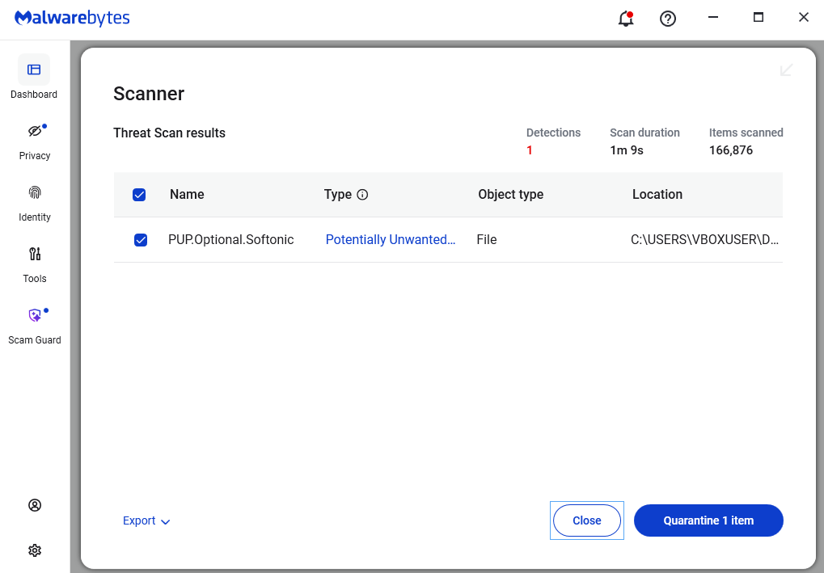Sort by the Type column header
Image resolution: width=824 pixels, height=573 pixels.
(338, 194)
